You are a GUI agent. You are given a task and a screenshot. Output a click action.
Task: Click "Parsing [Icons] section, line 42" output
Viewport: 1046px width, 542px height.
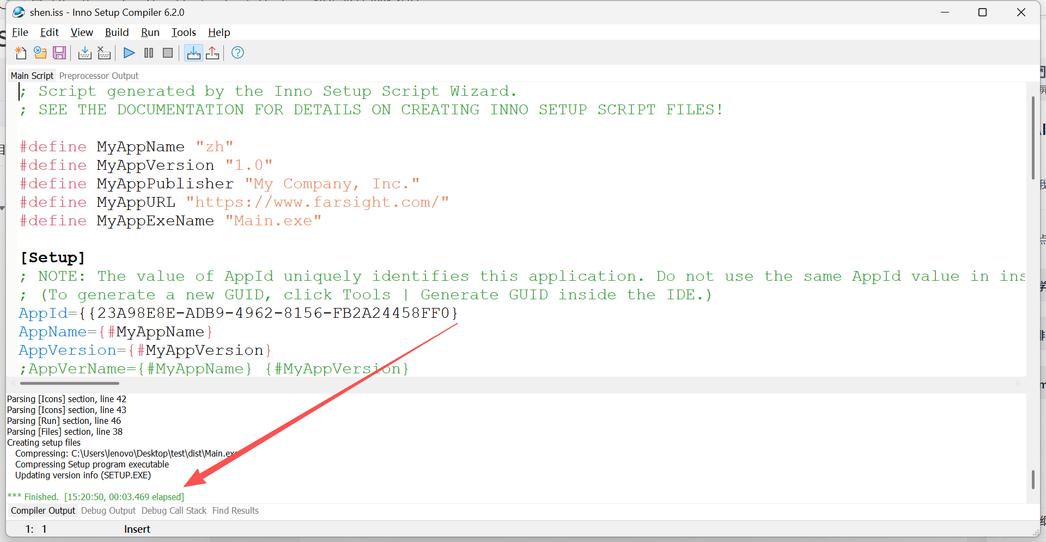(66, 399)
